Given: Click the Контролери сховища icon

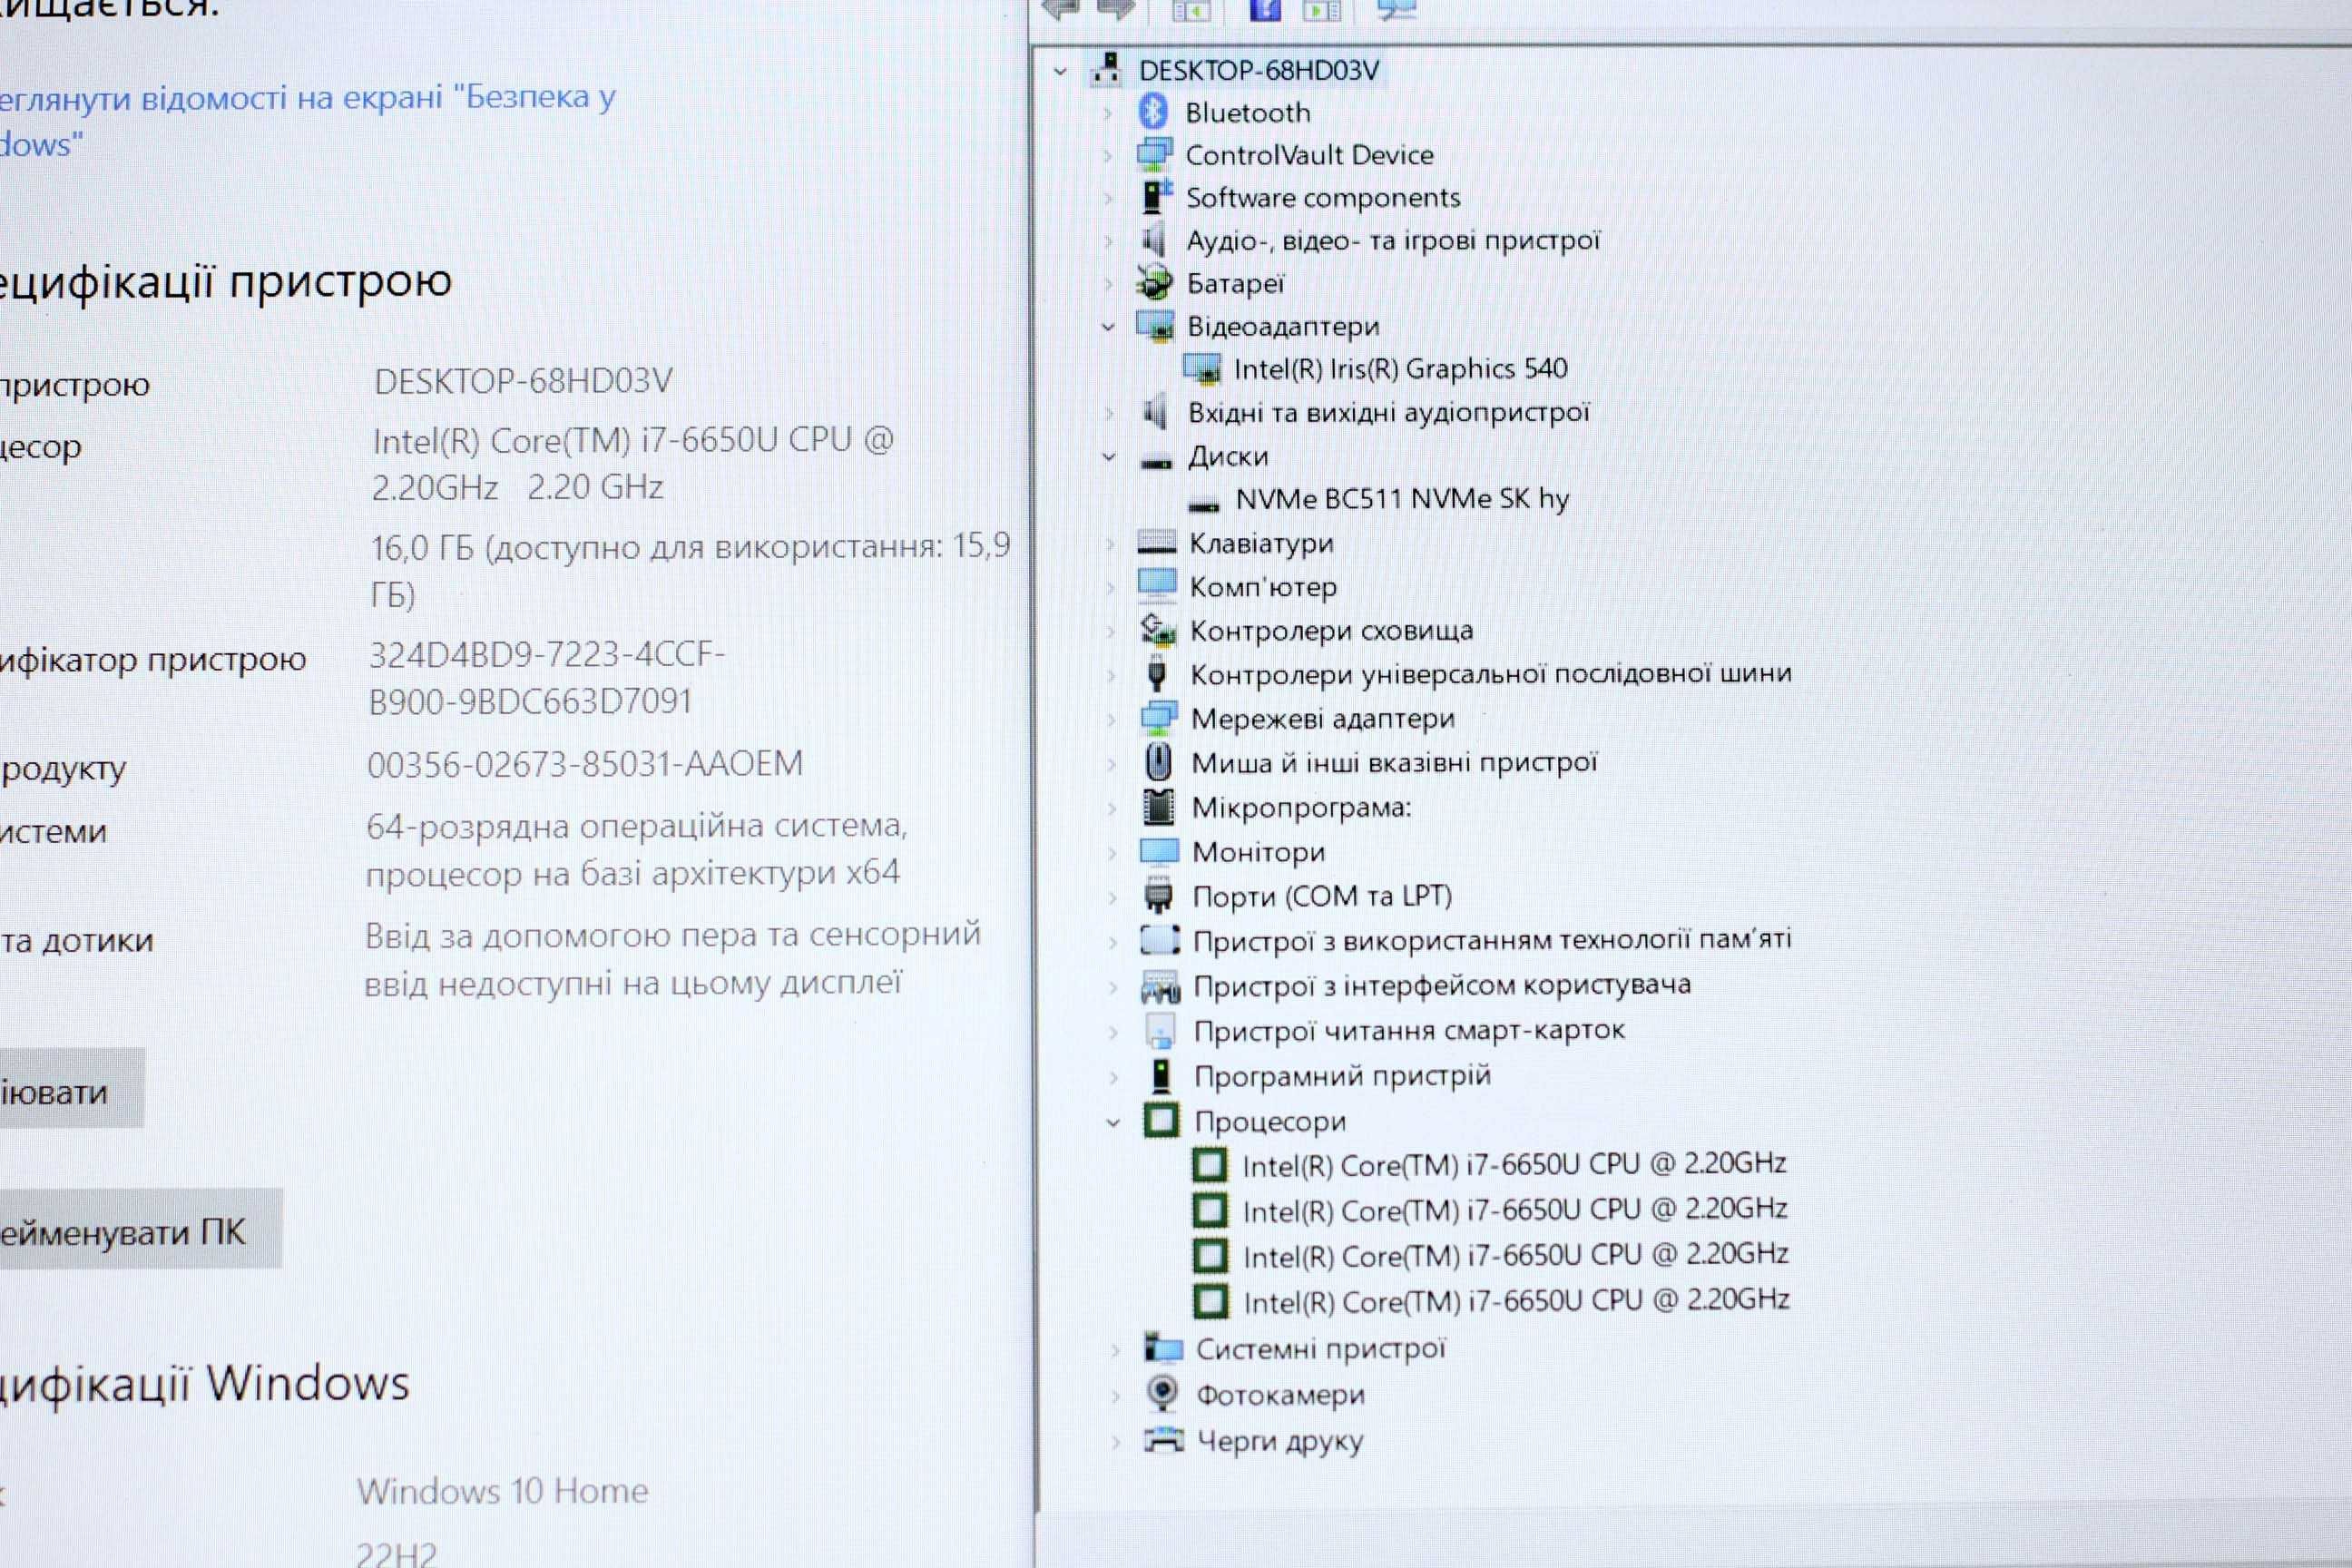Looking at the screenshot, I should click(1158, 629).
